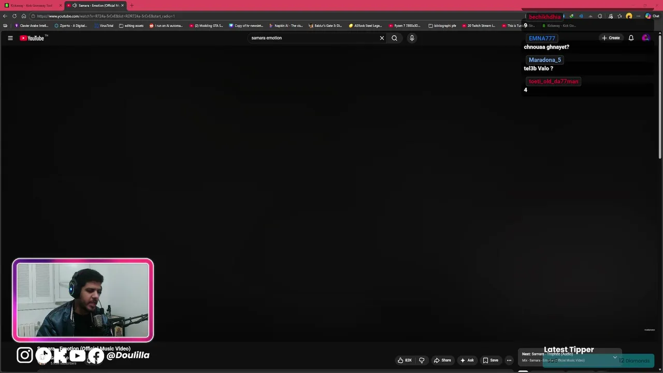663x373 pixels.
Task: Expand the bibliographi pfe bookmark folder
Action: click(442, 25)
